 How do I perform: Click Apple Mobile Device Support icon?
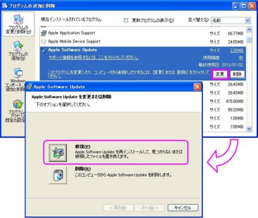tap(44, 41)
